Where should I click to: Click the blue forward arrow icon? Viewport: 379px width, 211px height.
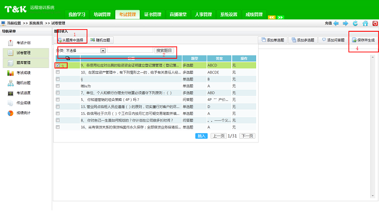(345, 23)
